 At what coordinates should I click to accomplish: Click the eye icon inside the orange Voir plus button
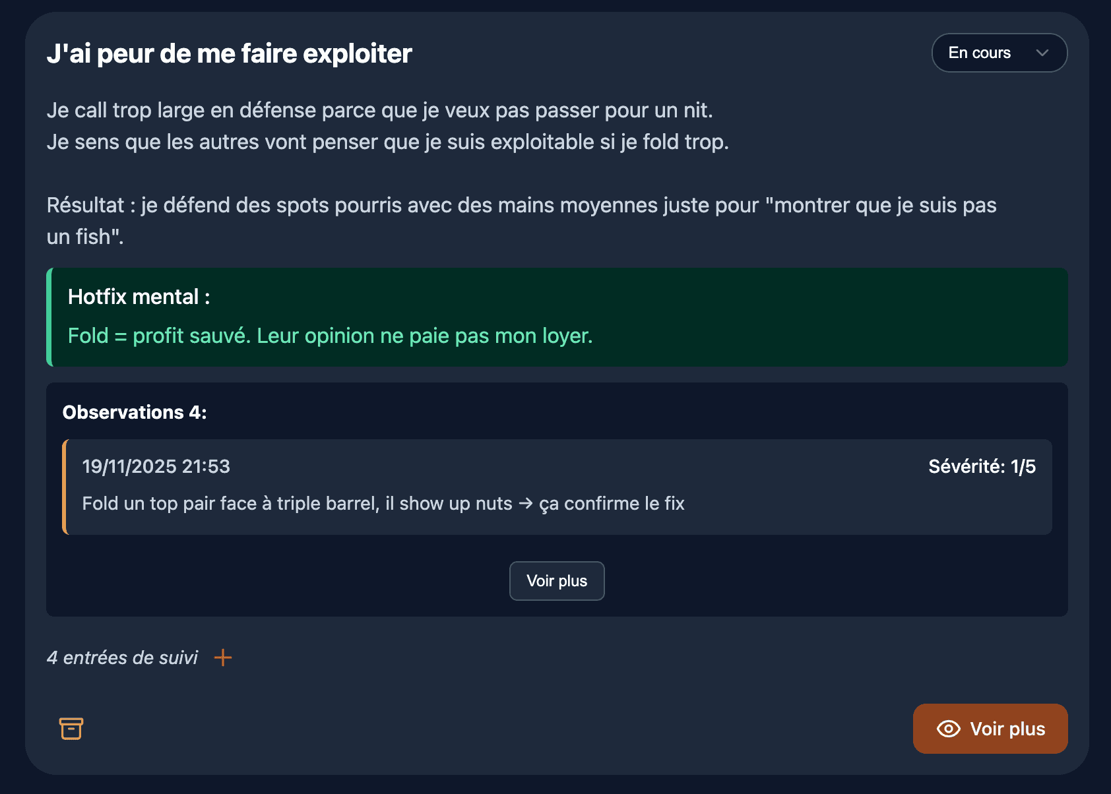(948, 729)
